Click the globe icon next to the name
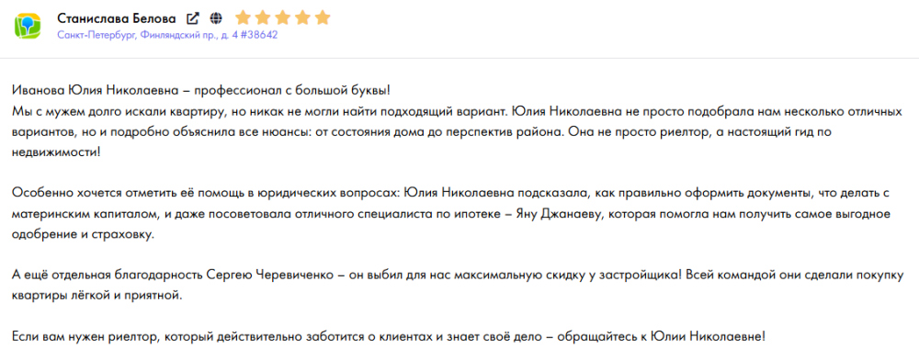Viewport: 919px width, 360px height. click(216, 18)
